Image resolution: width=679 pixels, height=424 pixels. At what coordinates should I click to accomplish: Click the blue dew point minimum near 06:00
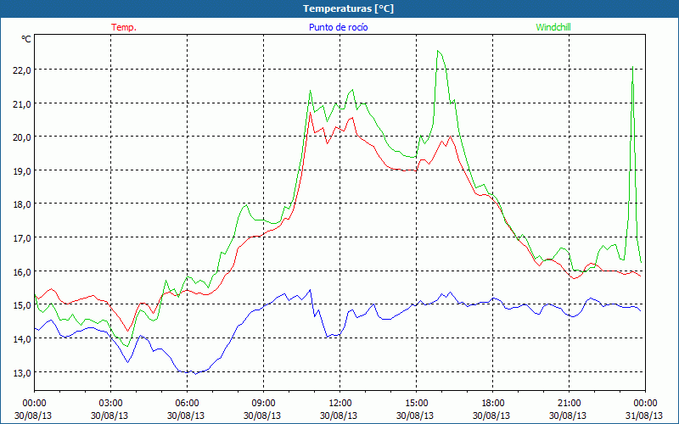coord(196,373)
